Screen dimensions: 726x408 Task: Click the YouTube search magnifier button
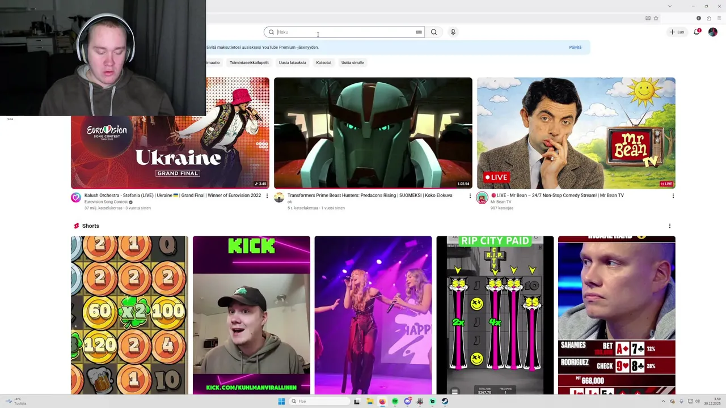(434, 32)
